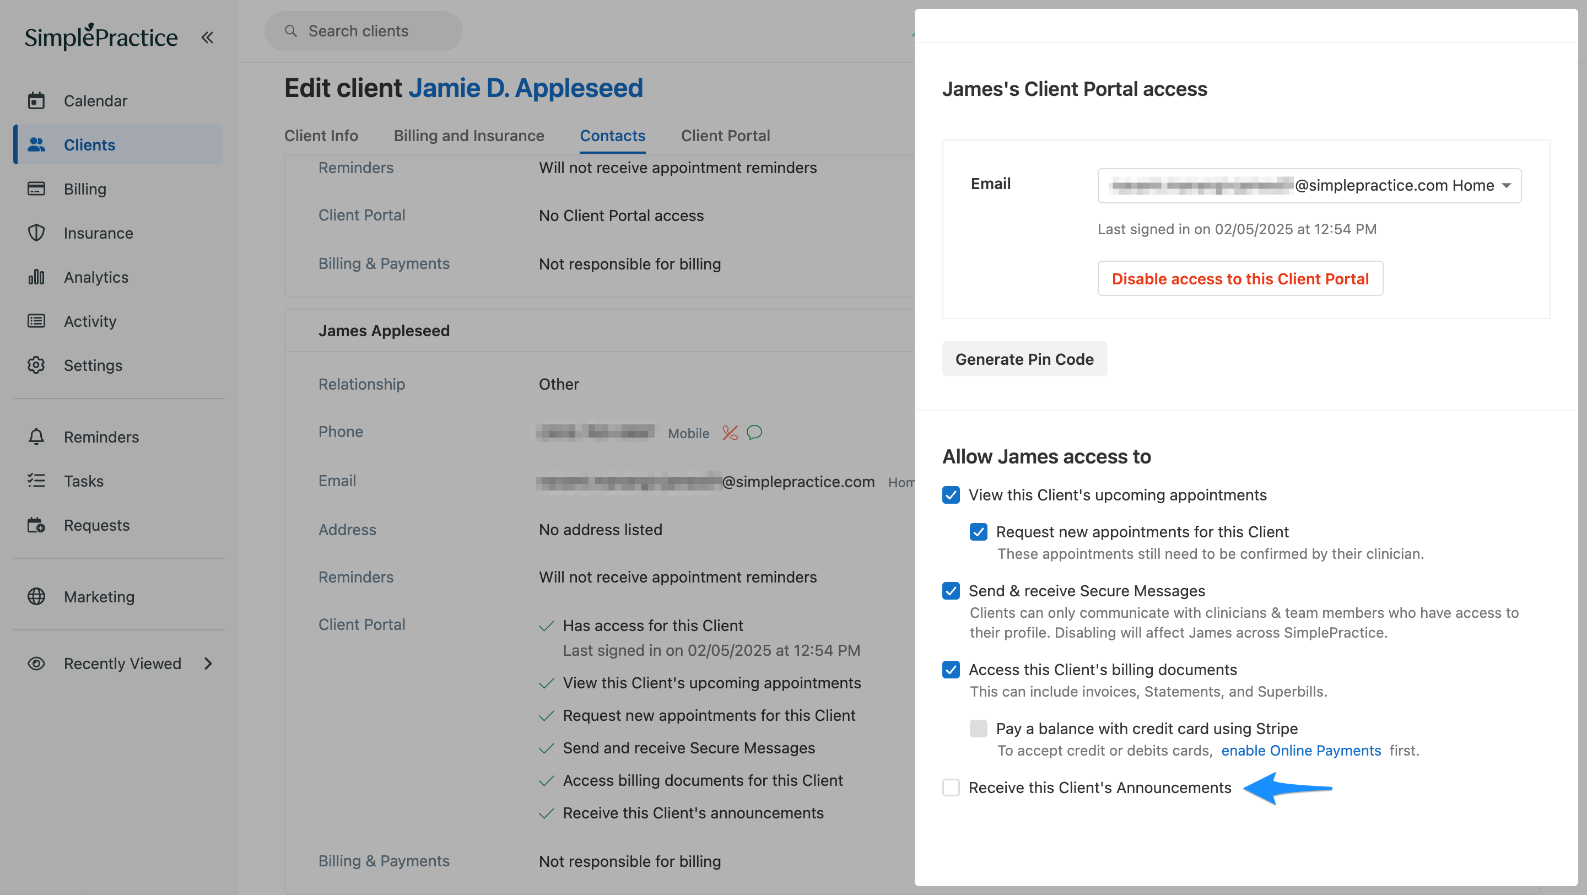Click the Allow James access to heading
The width and height of the screenshot is (1587, 895).
1046,456
